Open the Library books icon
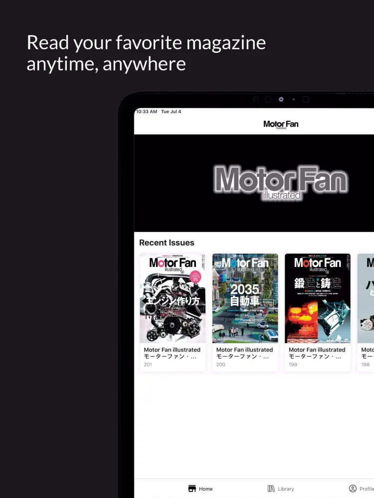The width and height of the screenshot is (374, 498). click(271, 489)
